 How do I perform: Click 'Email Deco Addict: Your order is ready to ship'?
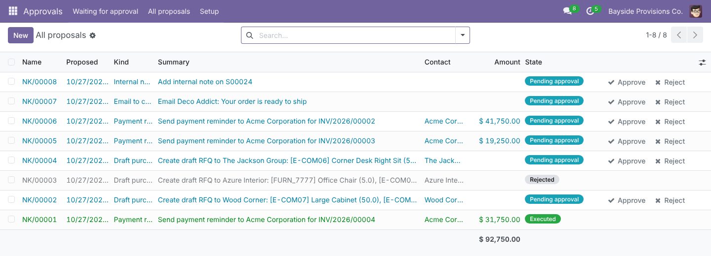pos(232,101)
